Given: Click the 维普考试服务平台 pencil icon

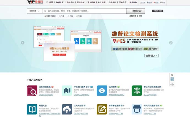Looking at the screenshot, I should tap(102, 109).
